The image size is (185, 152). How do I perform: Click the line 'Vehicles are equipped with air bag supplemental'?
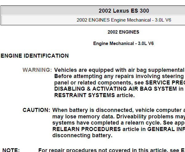(119, 70)
